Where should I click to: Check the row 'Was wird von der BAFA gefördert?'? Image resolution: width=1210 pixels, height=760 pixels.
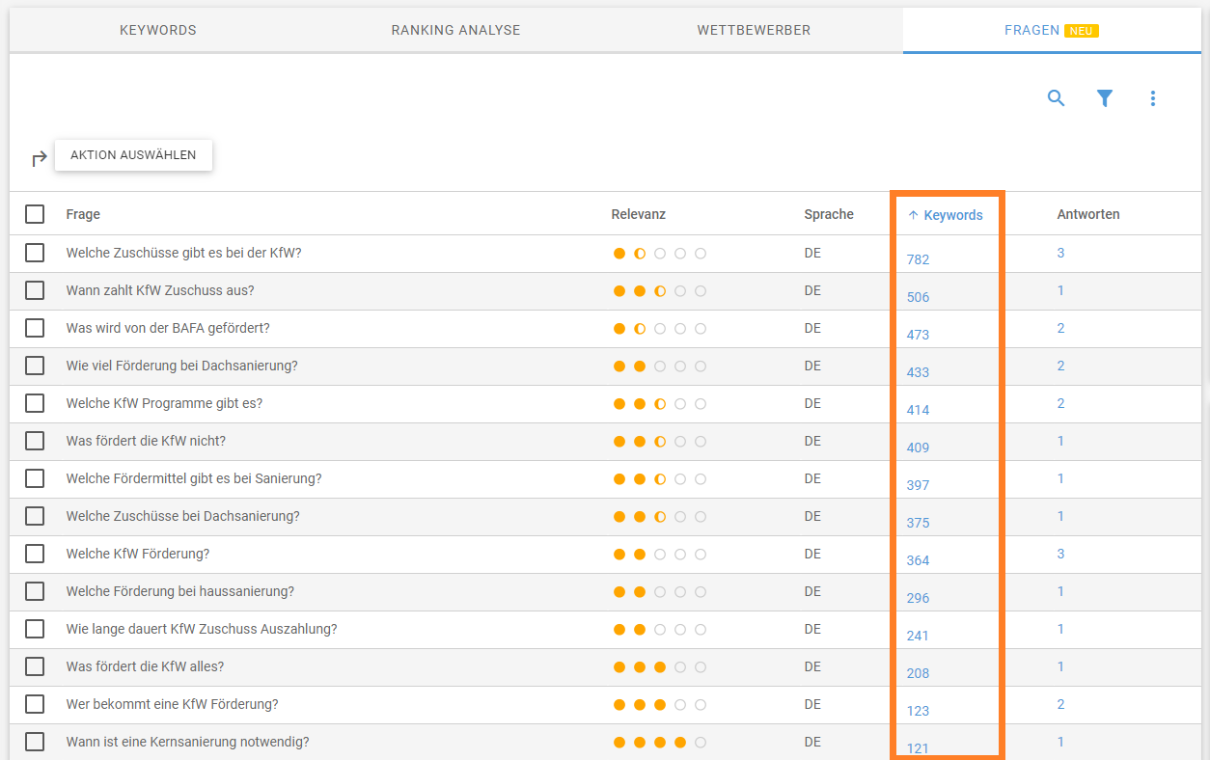tap(35, 328)
